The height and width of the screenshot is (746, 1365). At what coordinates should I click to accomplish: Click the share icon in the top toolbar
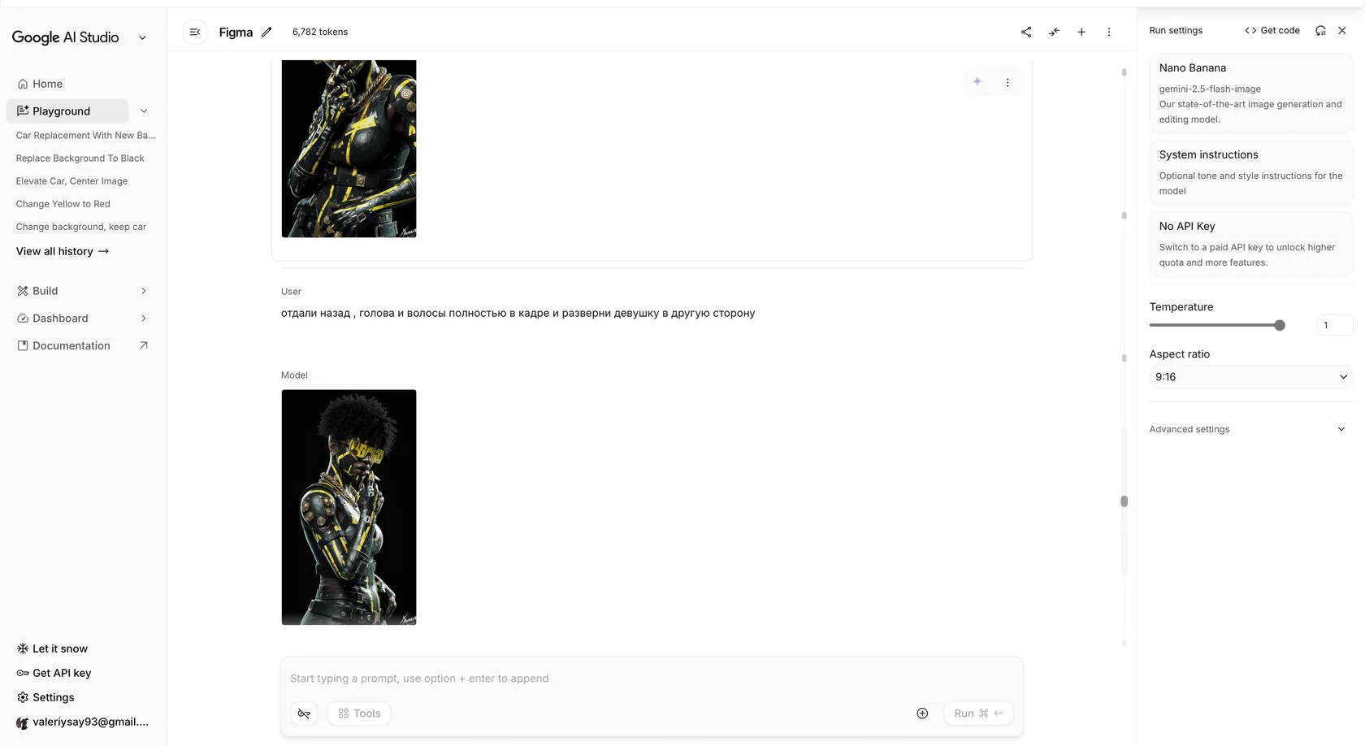(1026, 33)
